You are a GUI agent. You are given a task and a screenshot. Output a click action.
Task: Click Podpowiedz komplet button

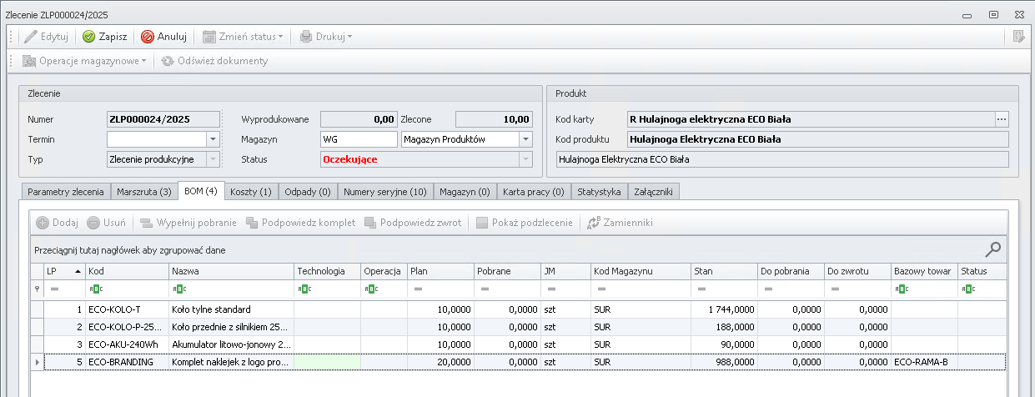pos(301,223)
